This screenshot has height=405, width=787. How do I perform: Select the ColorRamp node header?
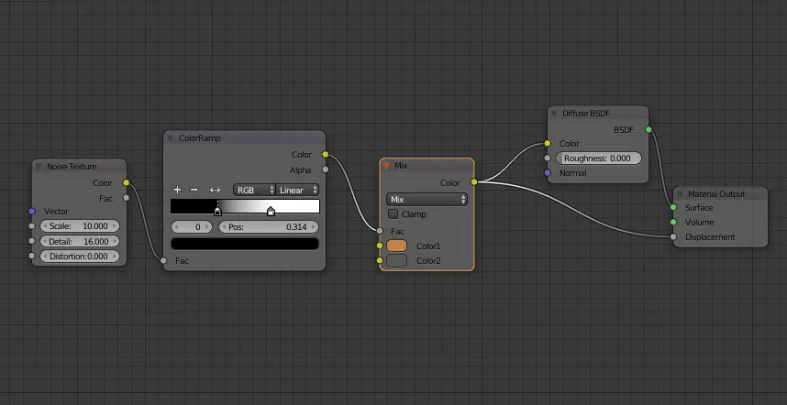pos(244,137)
